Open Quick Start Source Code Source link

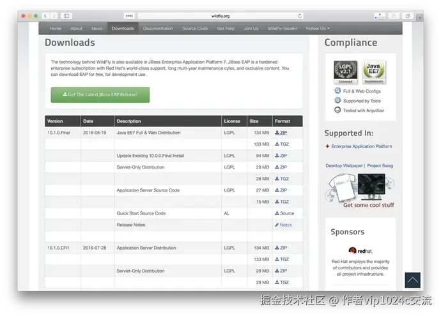284,213
